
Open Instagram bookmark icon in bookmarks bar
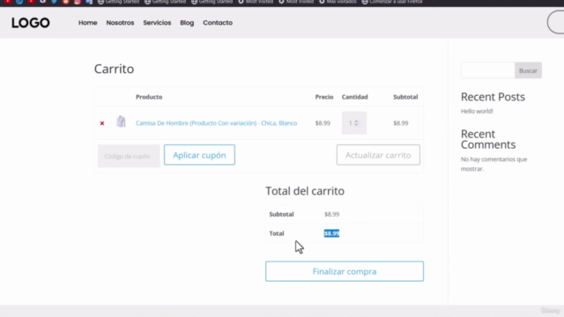(x=78, y=2)
